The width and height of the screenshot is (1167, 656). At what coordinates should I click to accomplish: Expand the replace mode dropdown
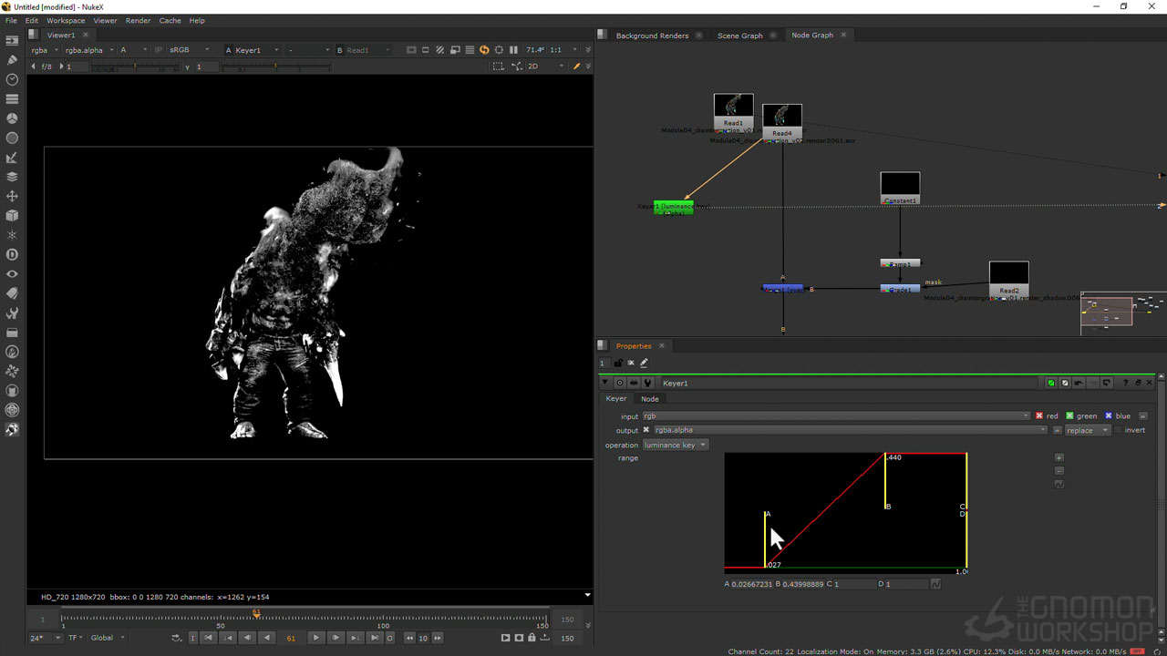click(1088, 430)
